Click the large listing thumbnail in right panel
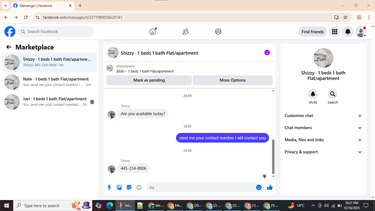Screen dimensions: 375x211 click(x=323, y=58)
